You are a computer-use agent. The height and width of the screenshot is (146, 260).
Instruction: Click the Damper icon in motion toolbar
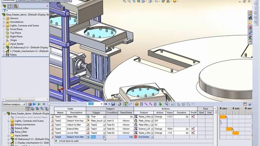coord(146,104)
